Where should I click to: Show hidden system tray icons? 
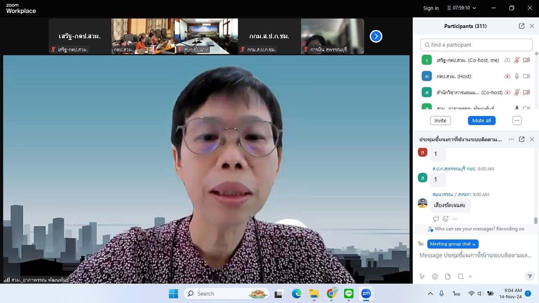430,294
